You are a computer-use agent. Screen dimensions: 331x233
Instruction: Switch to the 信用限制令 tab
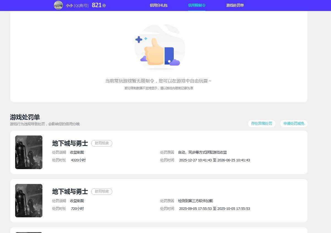click(197, 5)
